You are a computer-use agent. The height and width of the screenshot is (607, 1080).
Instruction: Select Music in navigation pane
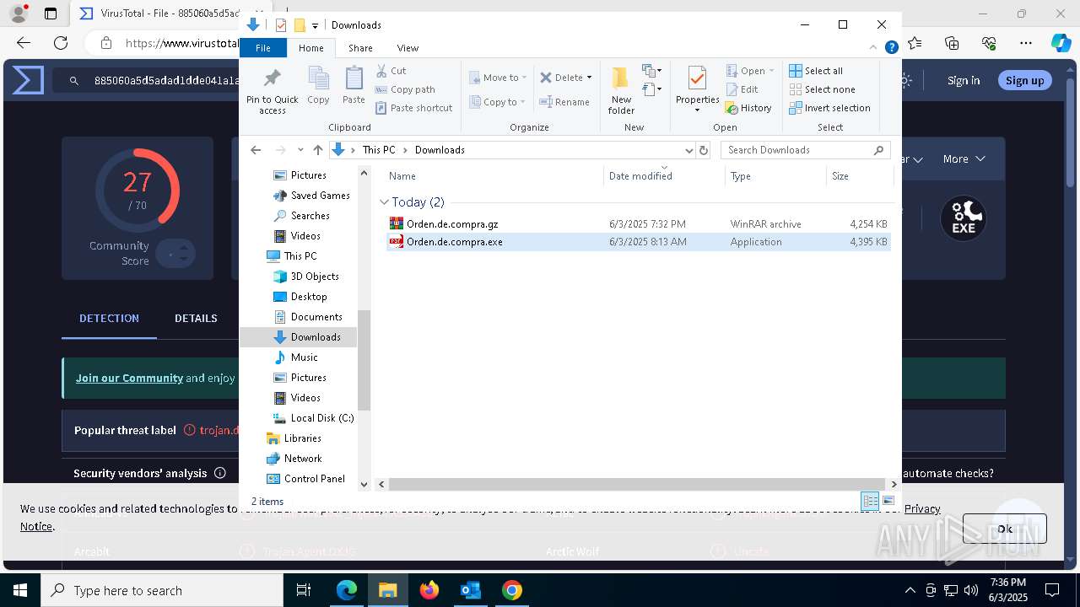coord(294,357)
